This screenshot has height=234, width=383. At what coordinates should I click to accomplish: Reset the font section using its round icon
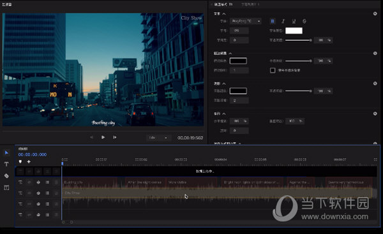[375, 13]
